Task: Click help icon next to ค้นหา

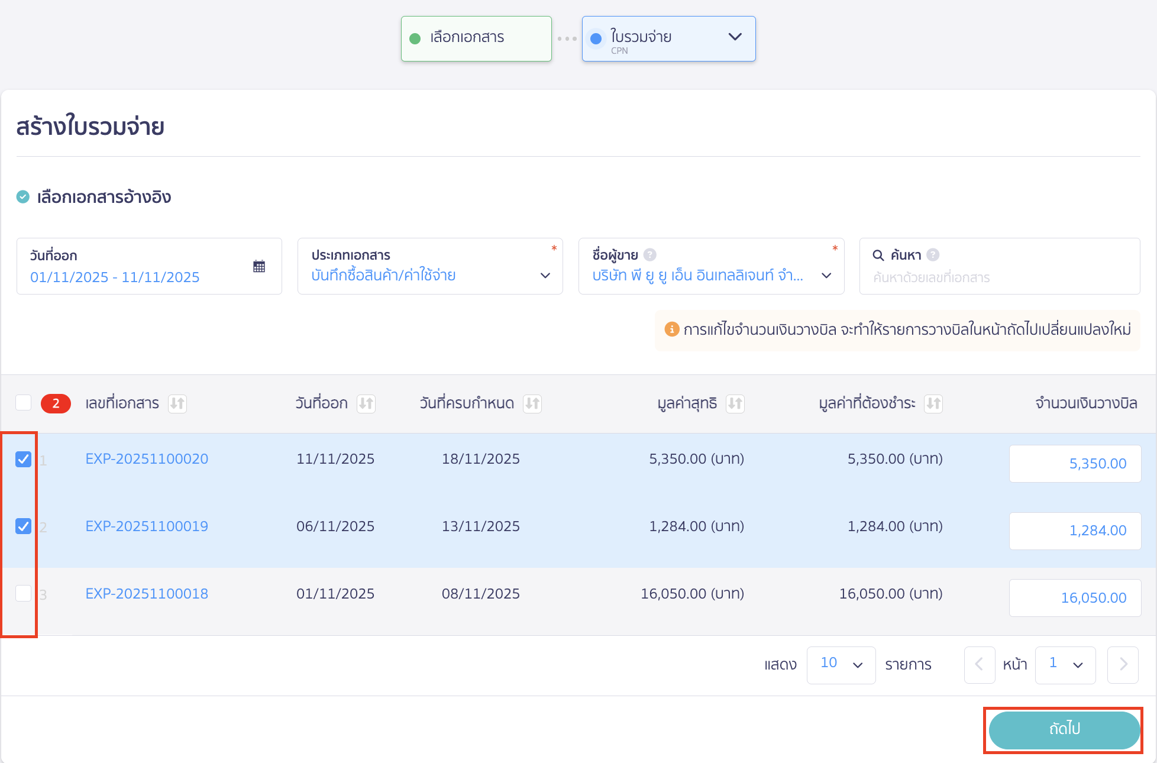Action: pyautogui.click(x=933, y=255)
